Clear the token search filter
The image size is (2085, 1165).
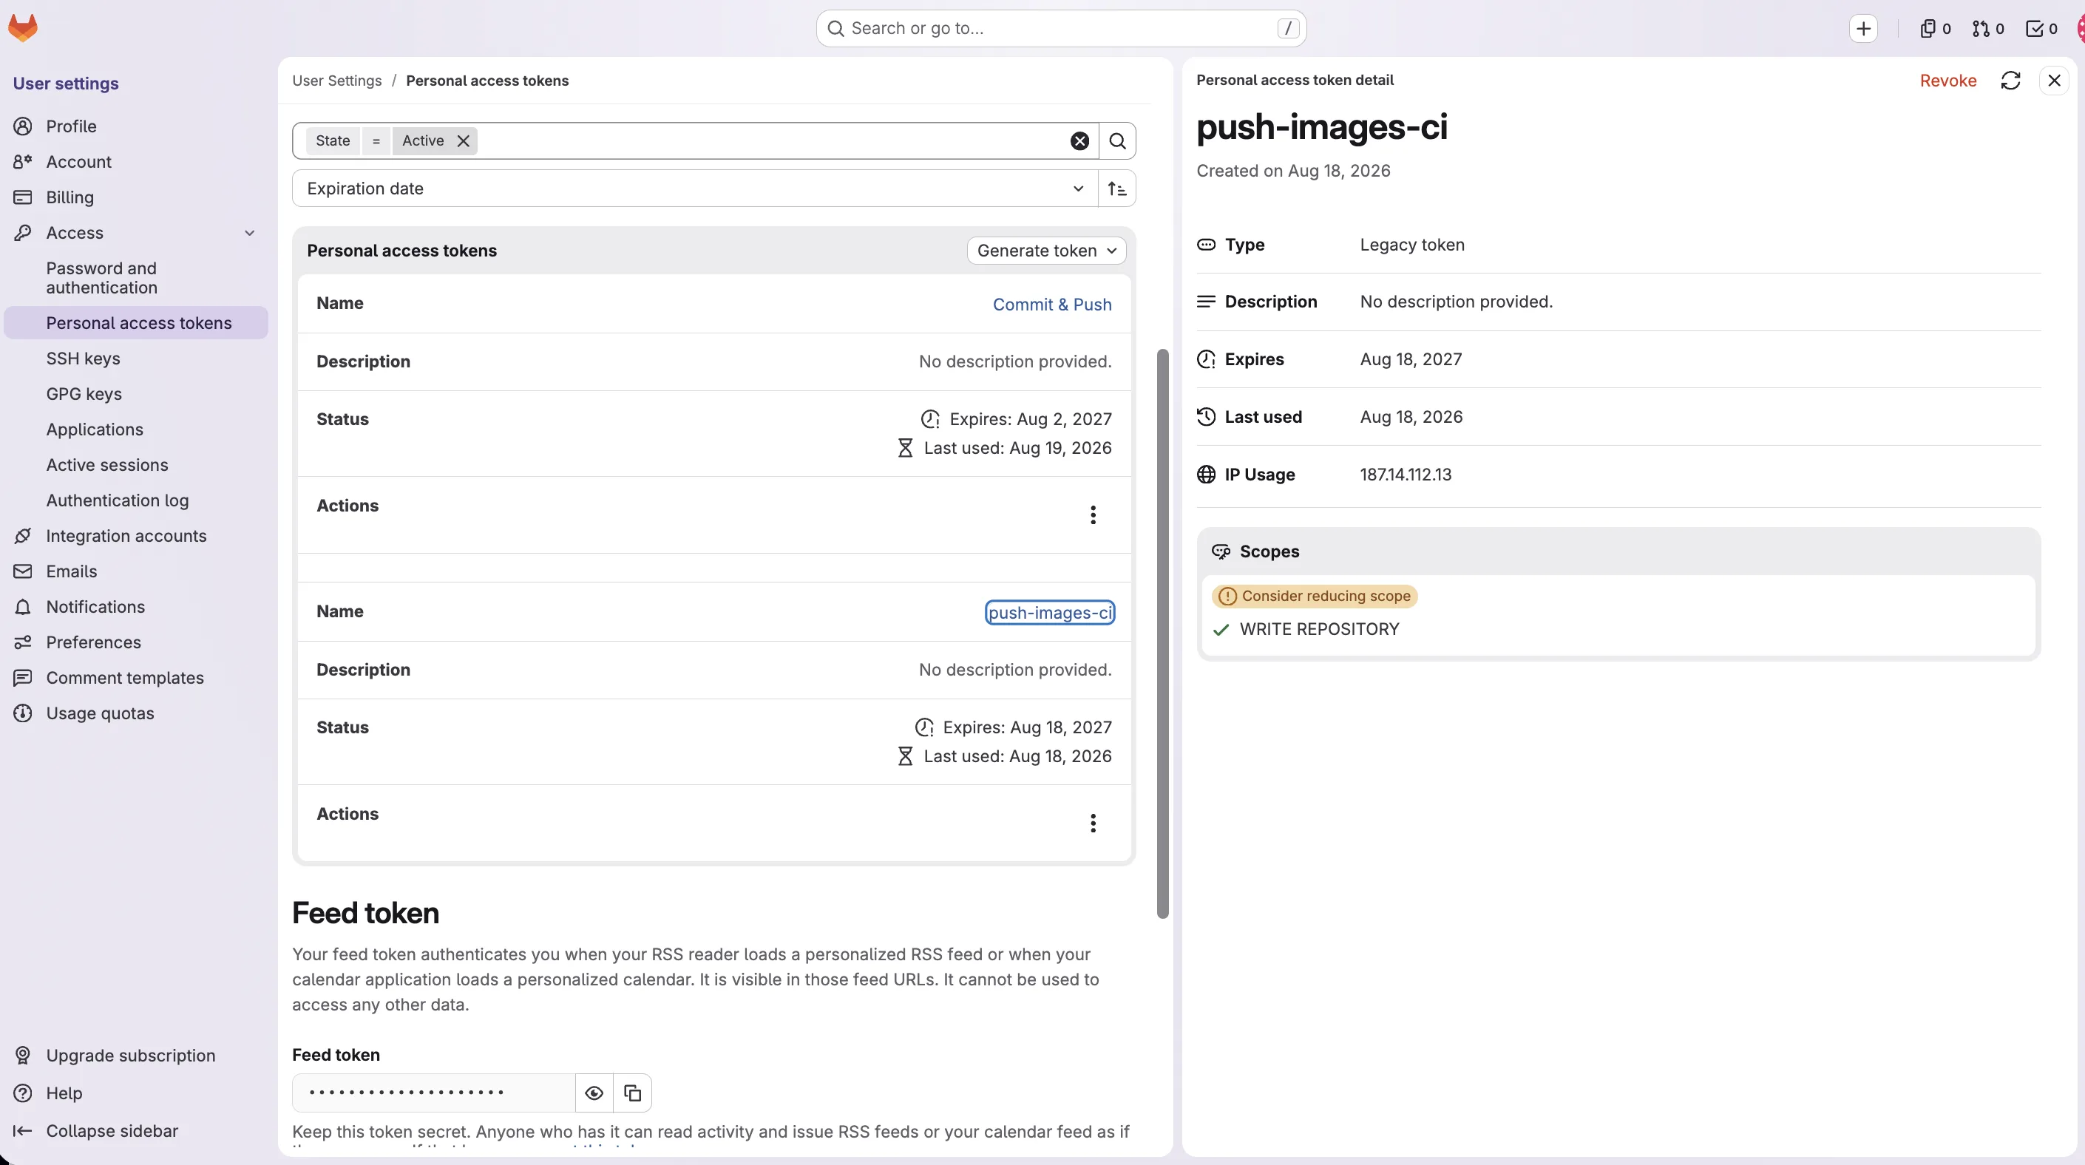1079,140
